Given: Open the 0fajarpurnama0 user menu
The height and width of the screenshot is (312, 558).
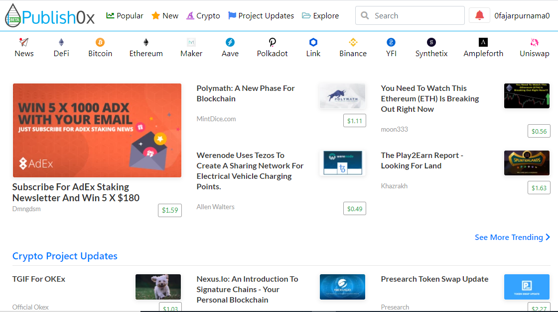Looking at the screenshot, I should (522, 15).
